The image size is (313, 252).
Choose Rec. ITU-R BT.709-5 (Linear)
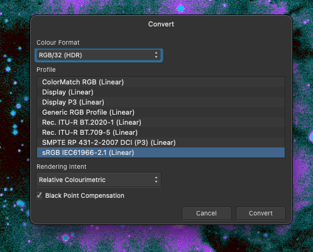[x=161, y=132]
